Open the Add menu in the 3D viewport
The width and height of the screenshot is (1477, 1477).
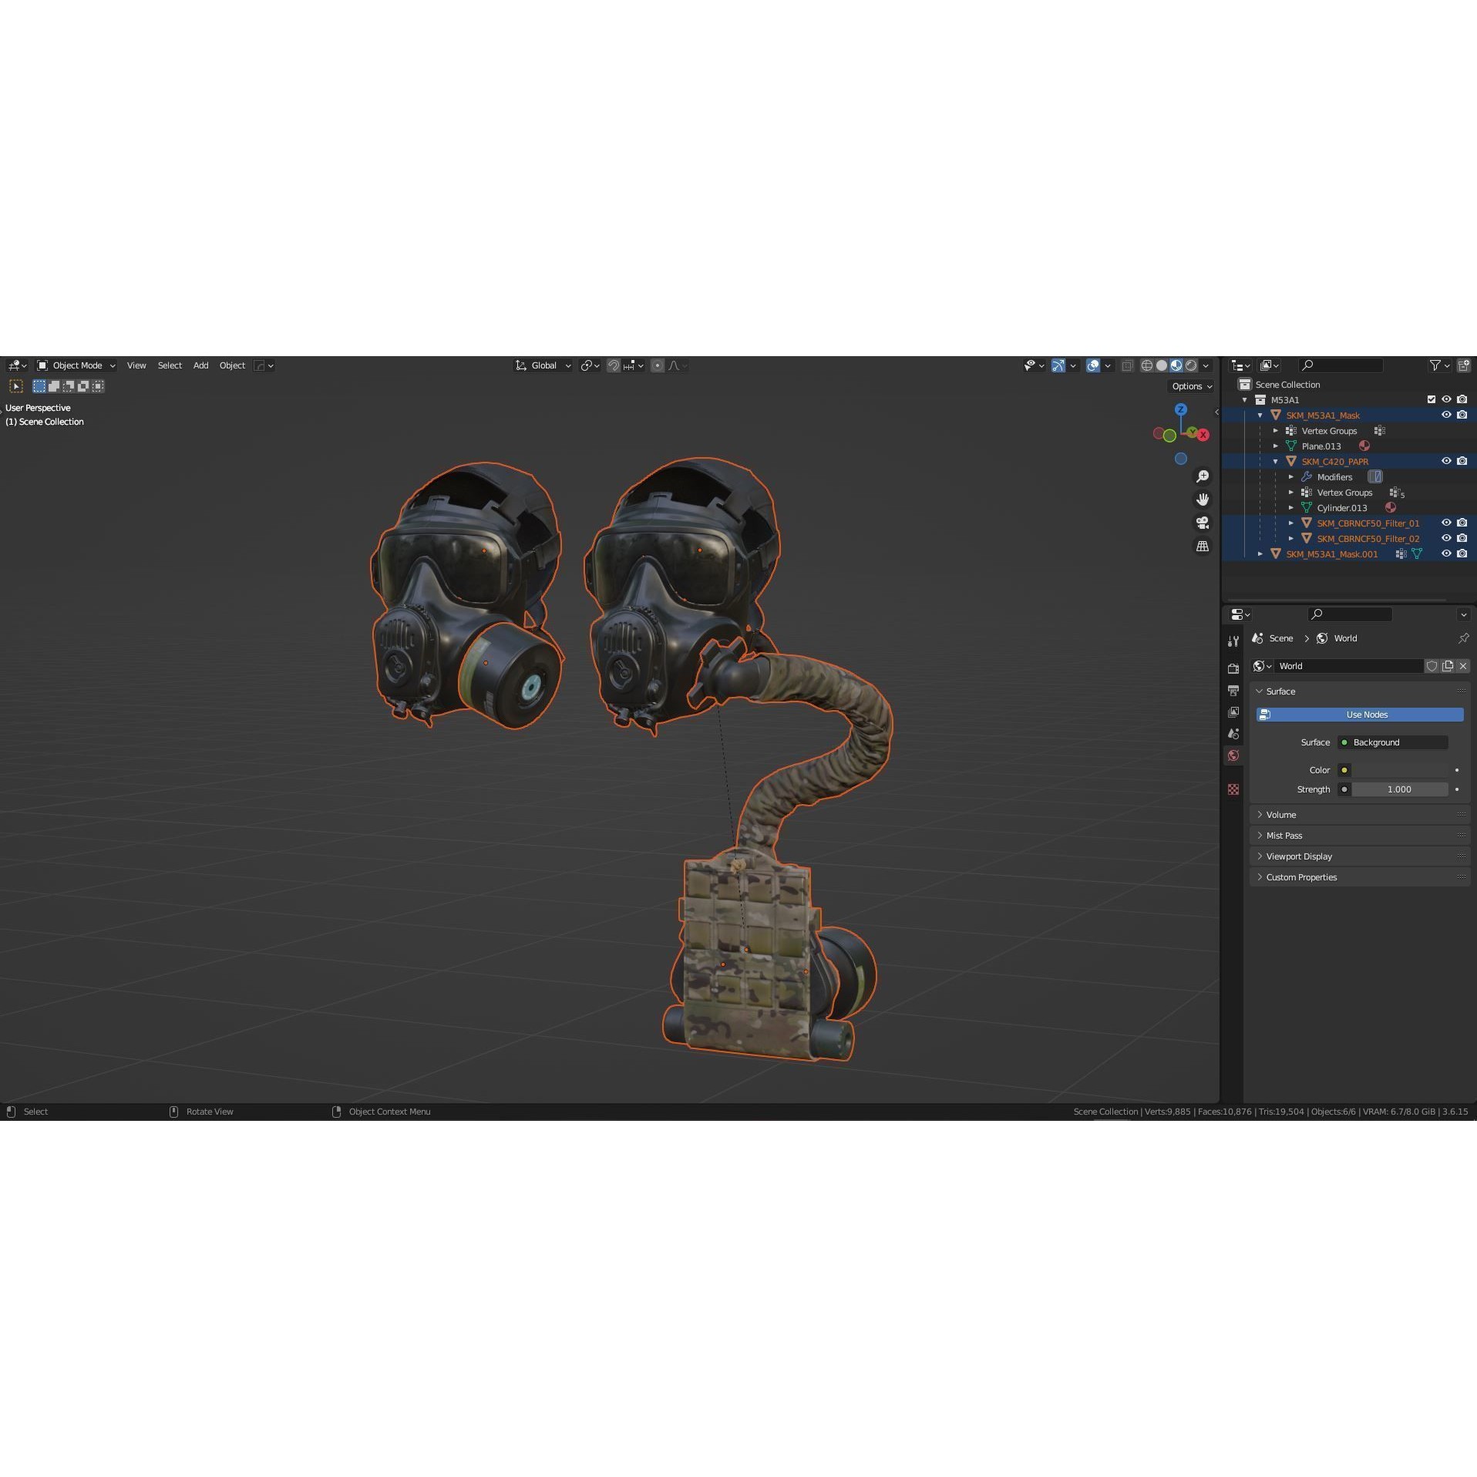200,365
